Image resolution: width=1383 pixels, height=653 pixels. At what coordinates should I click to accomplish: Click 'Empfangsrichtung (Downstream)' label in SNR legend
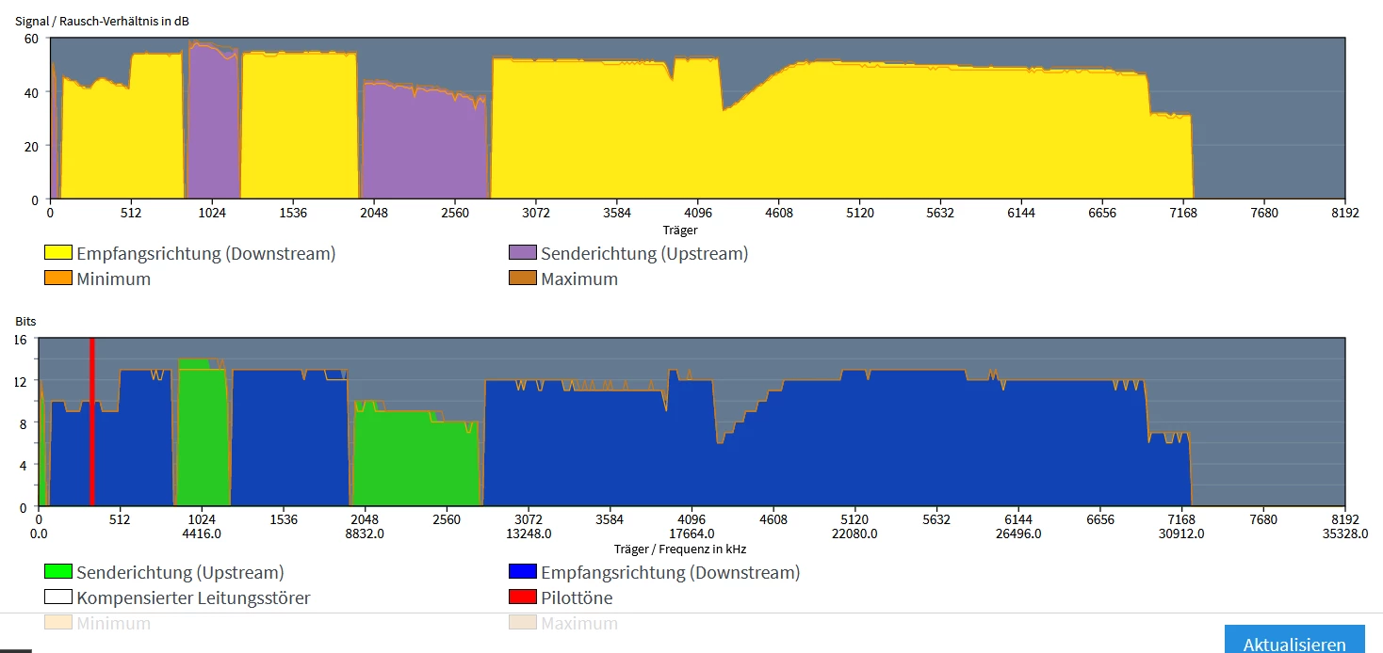pos(206,254)
